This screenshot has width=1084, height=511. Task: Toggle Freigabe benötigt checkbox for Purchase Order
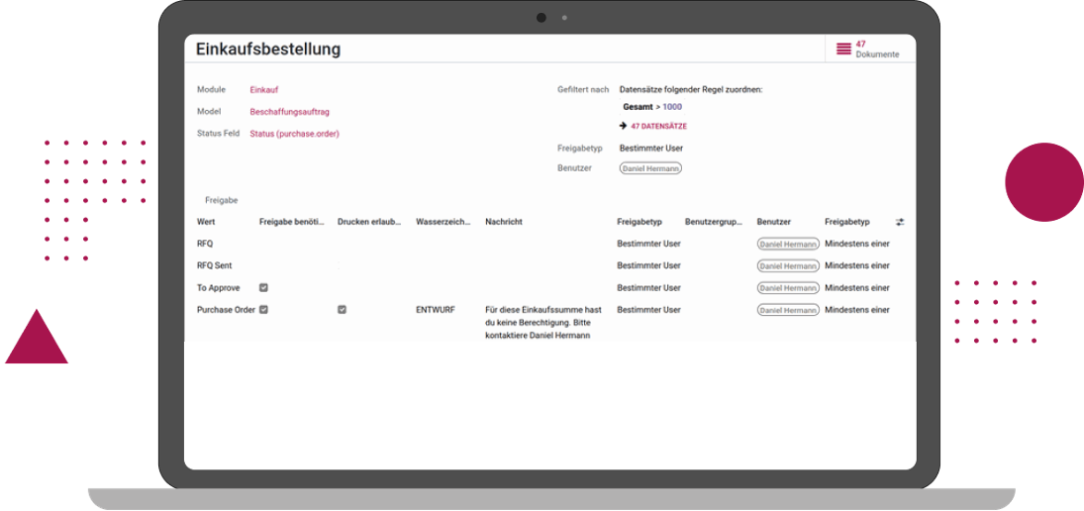tap(263, 310)
